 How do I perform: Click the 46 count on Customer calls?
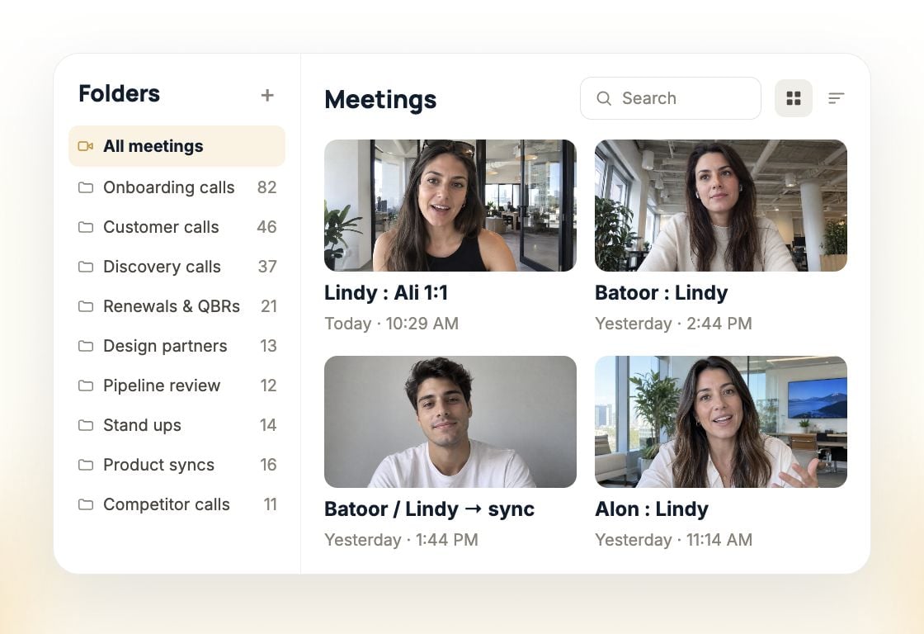(267, 227)
